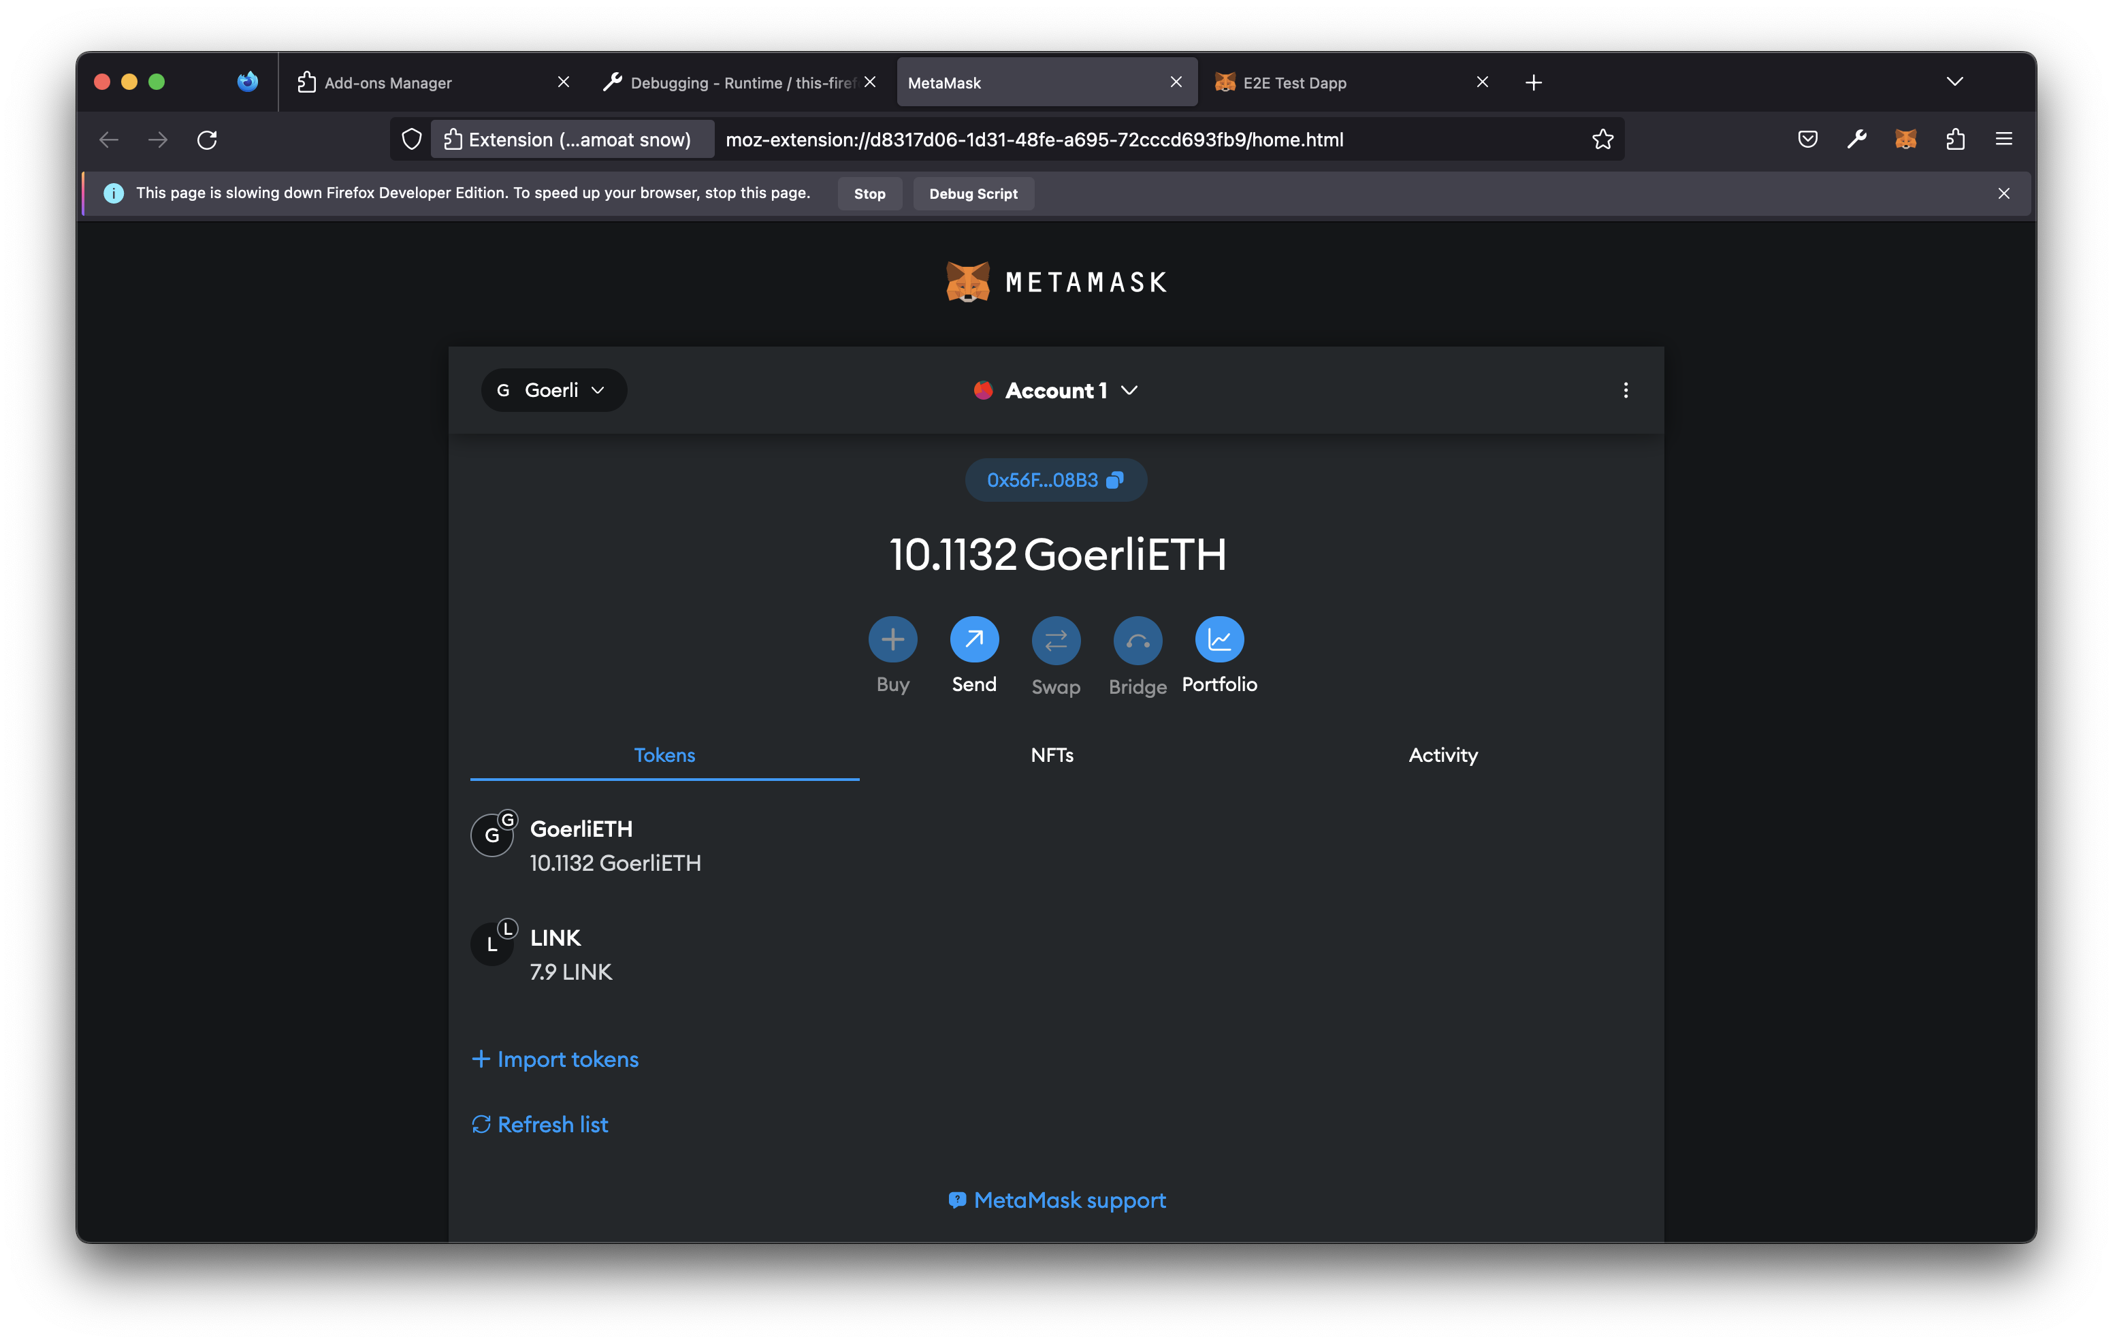Click the Buy plus icon
The height and width of the screenshot is (1344, 2113).
[x=892, y=639]
